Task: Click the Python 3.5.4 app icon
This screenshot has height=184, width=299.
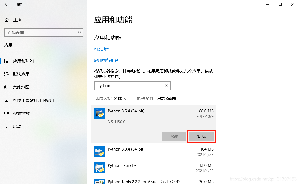Action: pos(99,114)
